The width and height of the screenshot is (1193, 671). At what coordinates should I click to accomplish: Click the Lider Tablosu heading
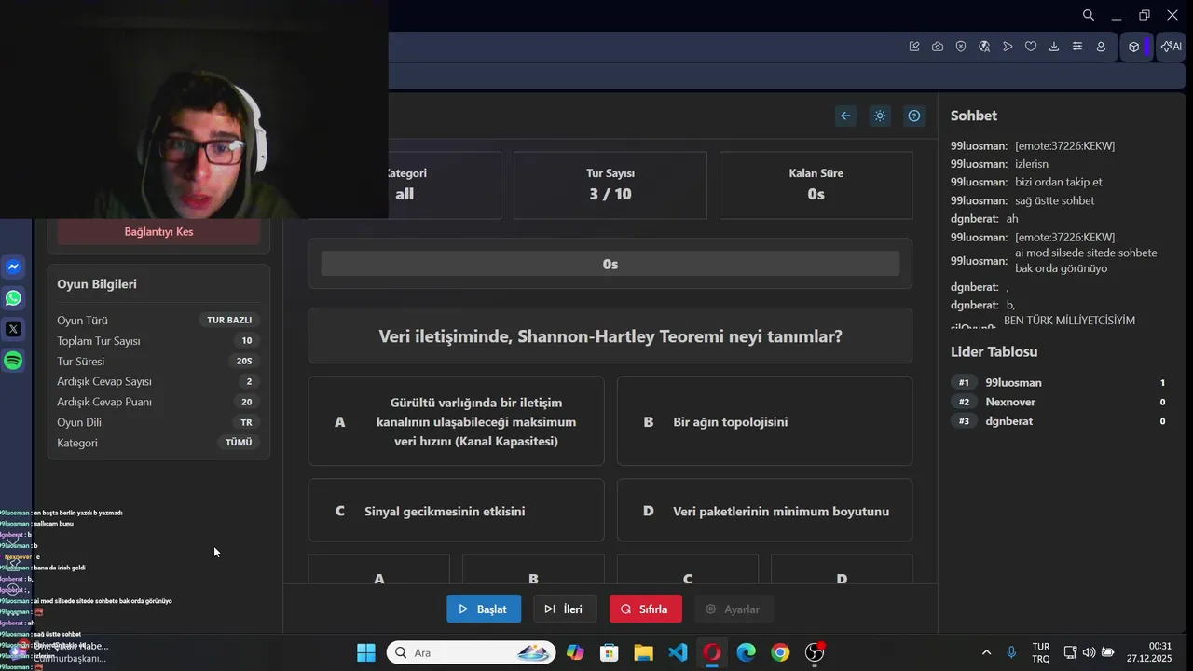pos(994,351)
